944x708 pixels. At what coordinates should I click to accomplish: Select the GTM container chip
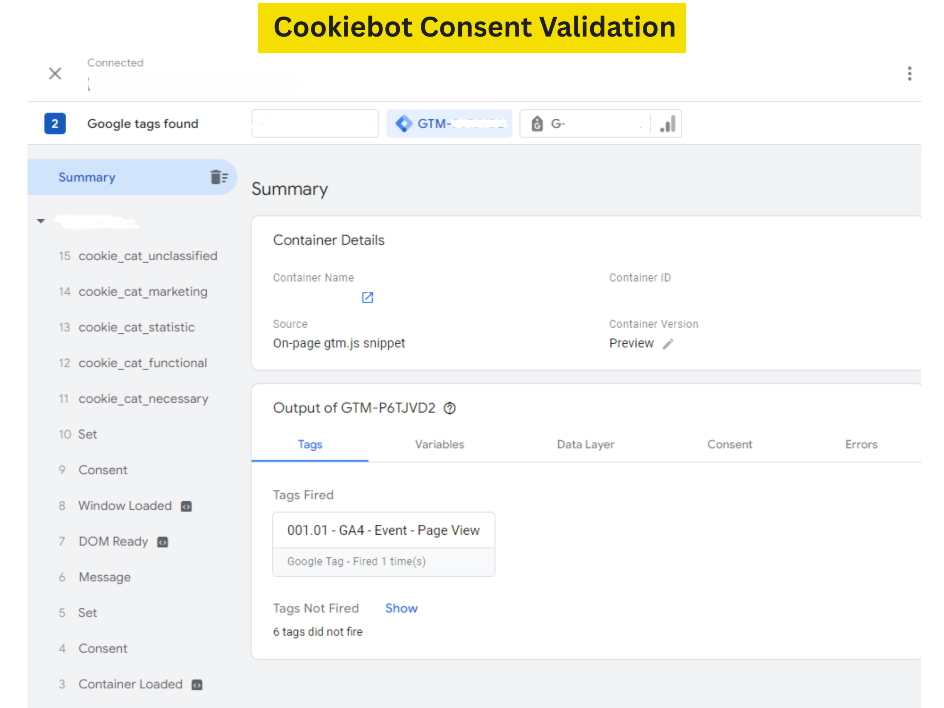coord(449,124)
